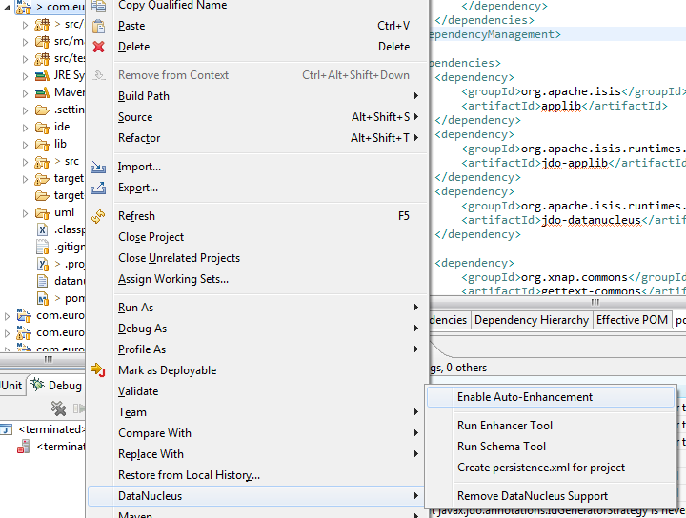Expand the uml folder tree node

27,212
